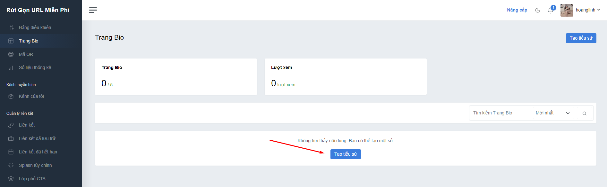This screenshot has height=187, width=607.
Task: Select Liên kết đã lưu trữ menu
Action: pyautogui.click(x=37, y=138)
